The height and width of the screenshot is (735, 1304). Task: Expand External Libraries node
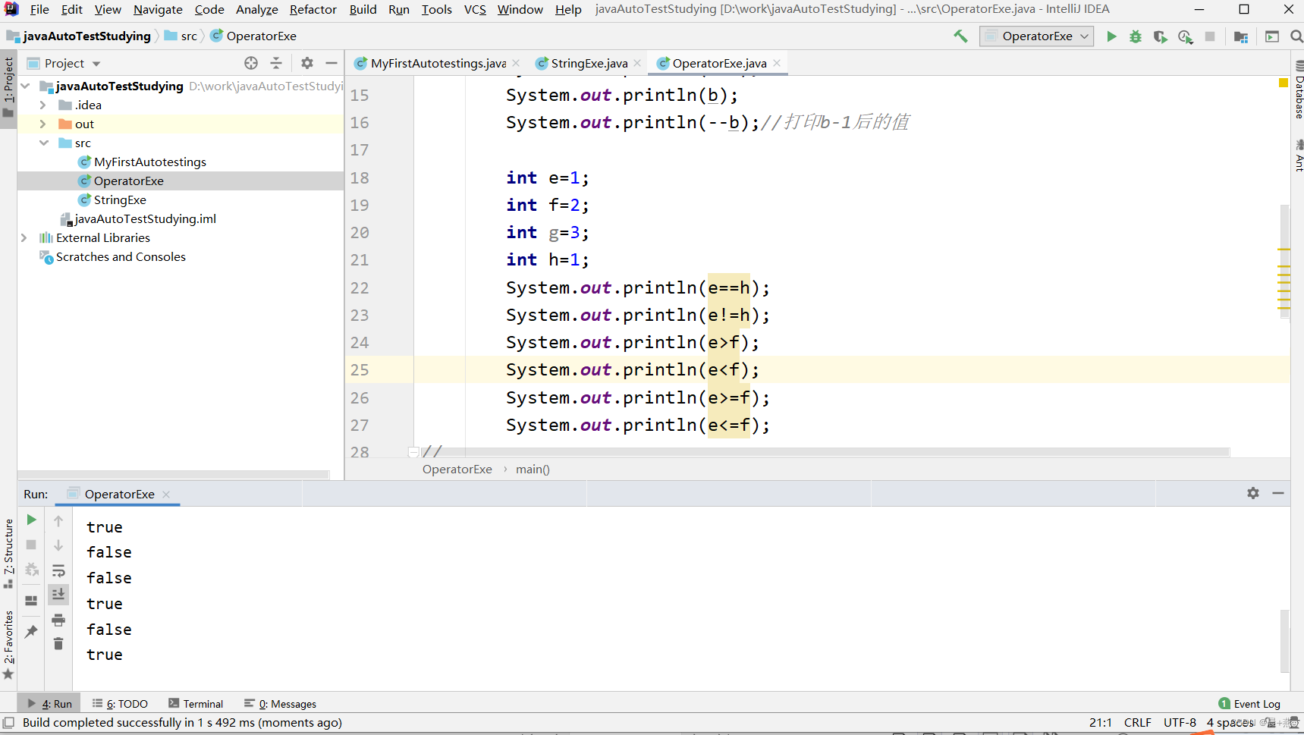click(x=24, y=237)
